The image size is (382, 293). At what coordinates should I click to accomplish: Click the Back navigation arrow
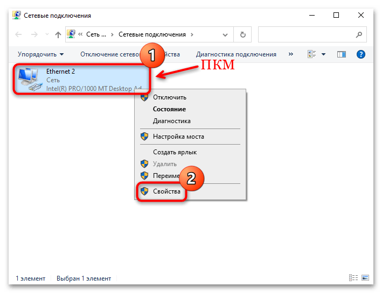click(18, 34)
